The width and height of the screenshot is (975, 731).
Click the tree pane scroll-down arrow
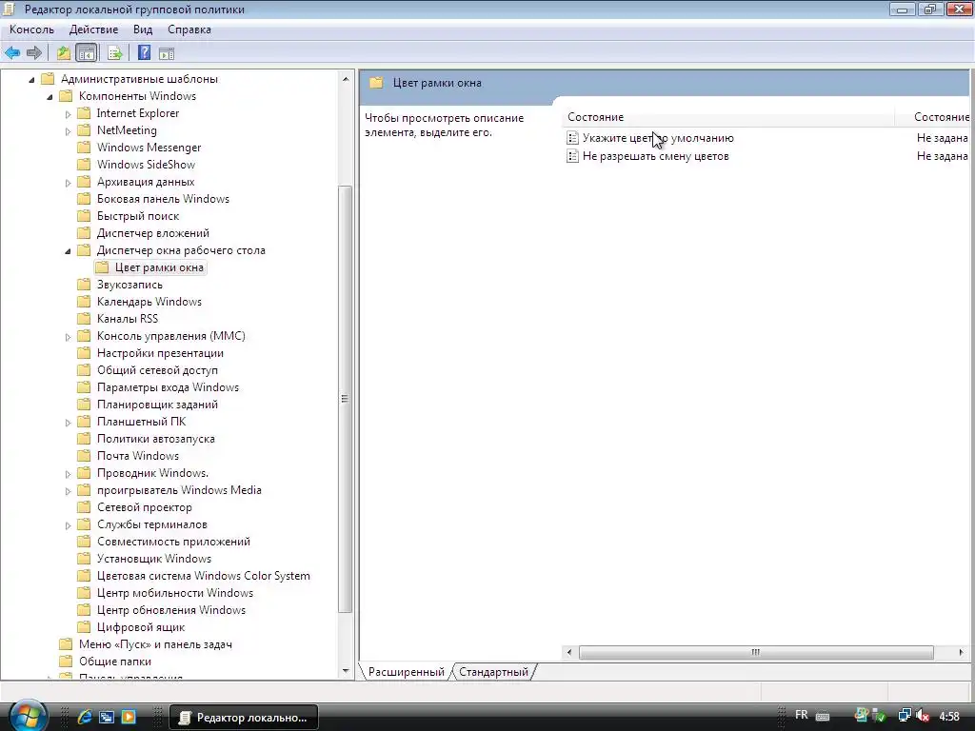pos(346,671)
